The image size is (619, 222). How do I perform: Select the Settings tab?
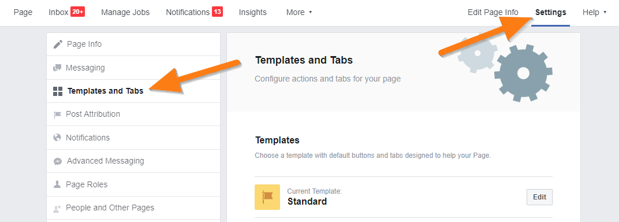coord(551,12)
